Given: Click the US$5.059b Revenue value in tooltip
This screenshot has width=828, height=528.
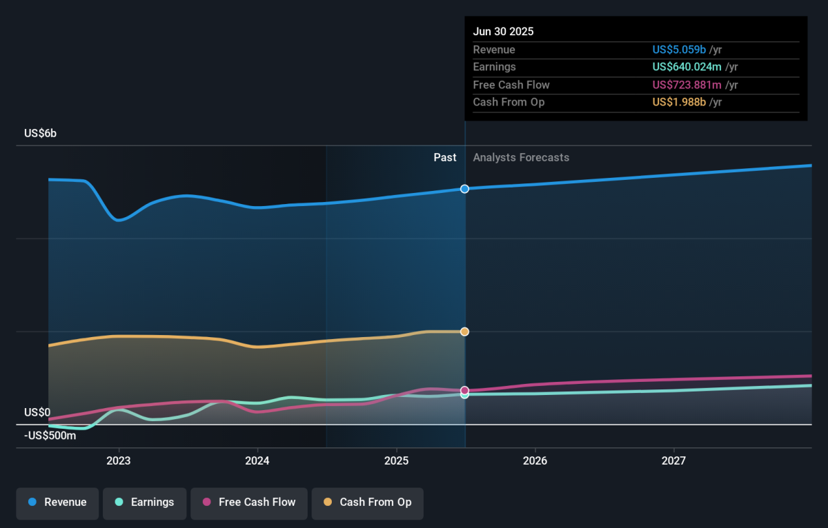Looking at the screenshot, I should click(679, 50).
